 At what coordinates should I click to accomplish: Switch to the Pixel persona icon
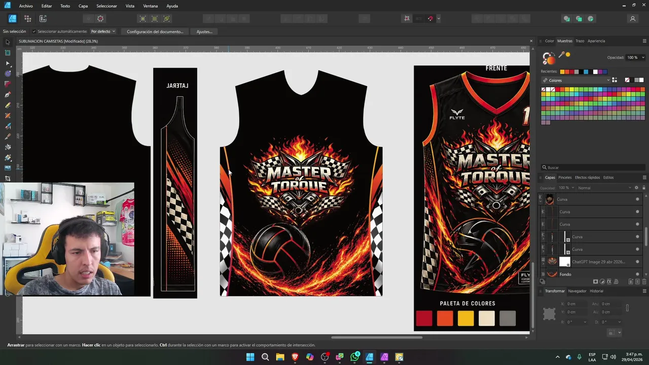pos(27,19)
